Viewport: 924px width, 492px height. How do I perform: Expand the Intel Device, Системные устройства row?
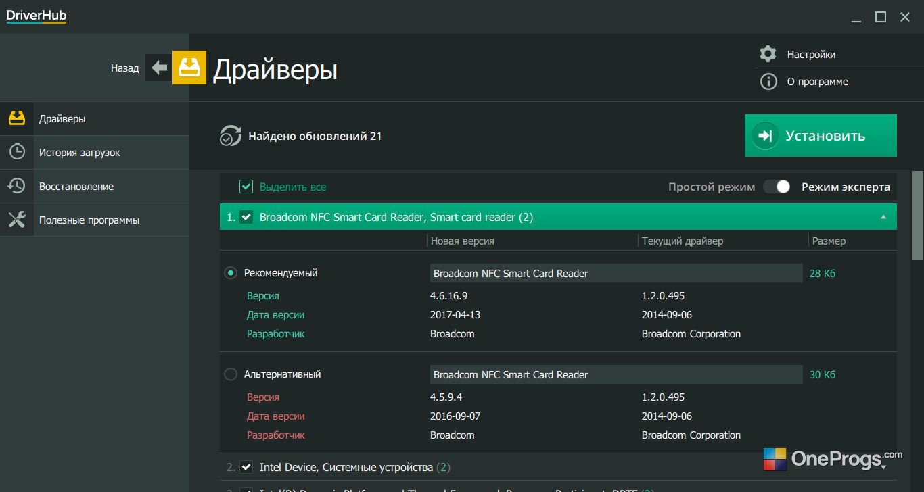click(x=558, y=467)
